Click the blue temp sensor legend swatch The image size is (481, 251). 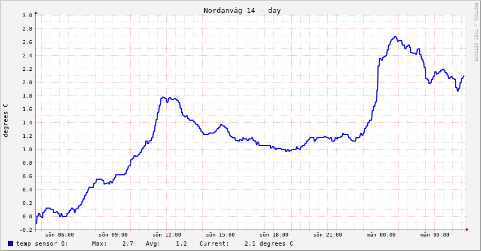(10, 243)
